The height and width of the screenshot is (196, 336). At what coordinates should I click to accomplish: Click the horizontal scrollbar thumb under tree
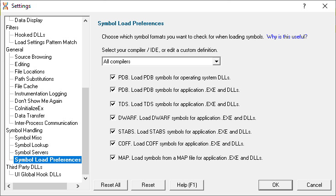[40, 186]
